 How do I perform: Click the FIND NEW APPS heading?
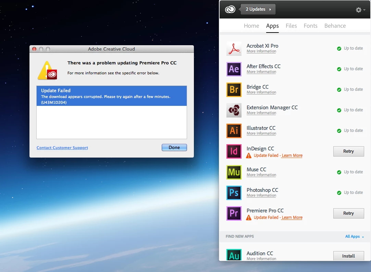click(x=240, y=236)
